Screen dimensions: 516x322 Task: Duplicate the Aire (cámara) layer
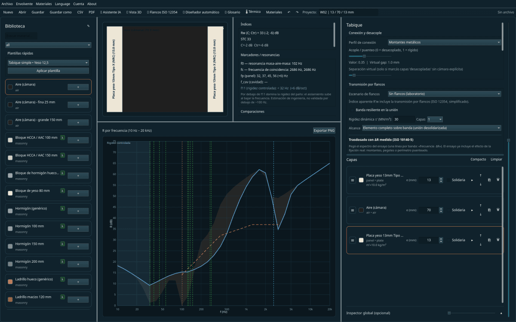pos(489,210)
